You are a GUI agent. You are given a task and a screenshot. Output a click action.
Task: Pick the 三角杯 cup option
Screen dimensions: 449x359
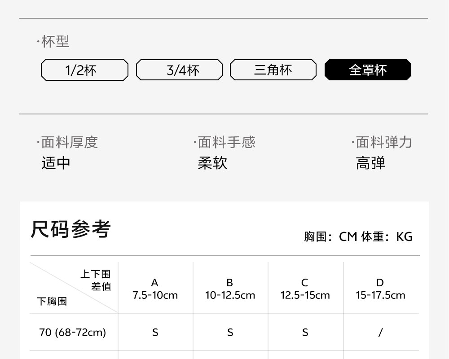(x=273, y=70)
